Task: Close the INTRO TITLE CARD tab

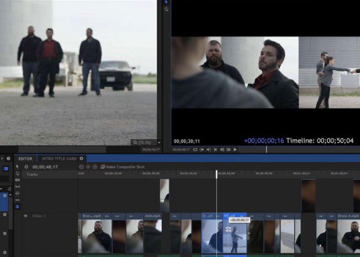Action: (x=82, y=159)
